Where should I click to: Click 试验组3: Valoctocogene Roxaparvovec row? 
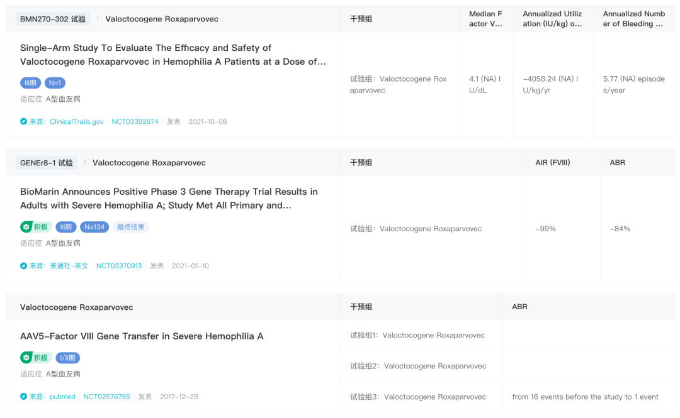418,397
